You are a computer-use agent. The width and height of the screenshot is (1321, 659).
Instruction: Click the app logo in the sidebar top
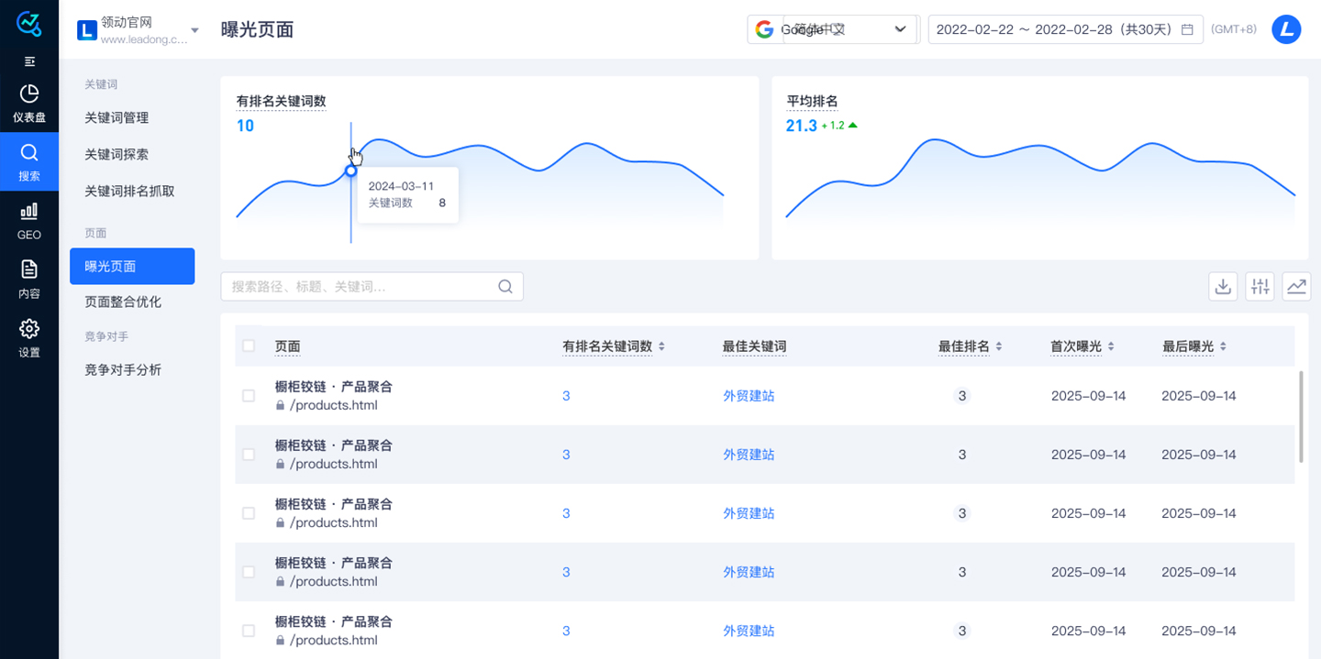click(x=29, y=24)
